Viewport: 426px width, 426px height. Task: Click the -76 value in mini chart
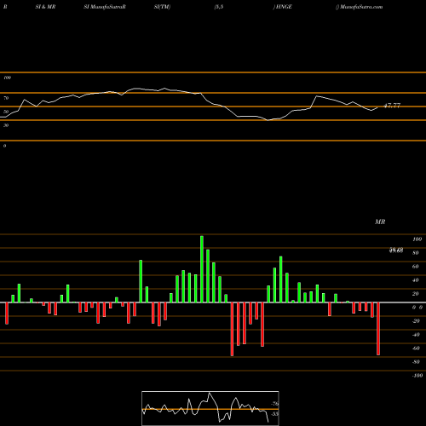(275, 404)
